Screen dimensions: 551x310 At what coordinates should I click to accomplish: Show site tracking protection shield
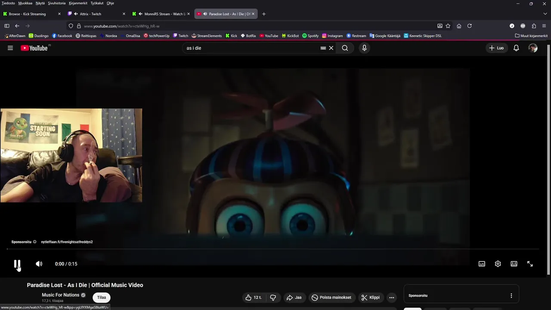pos(71,26)
